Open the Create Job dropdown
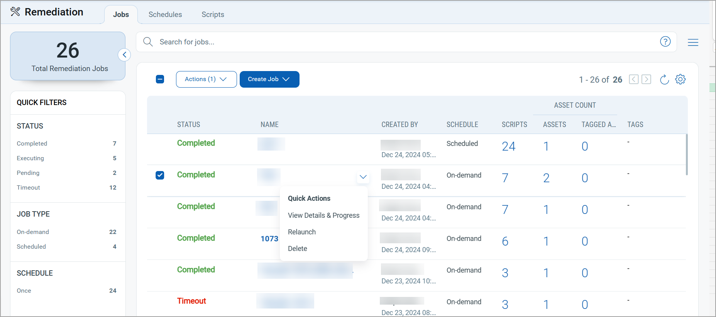716x317 pixels. (x=269, y=79)
